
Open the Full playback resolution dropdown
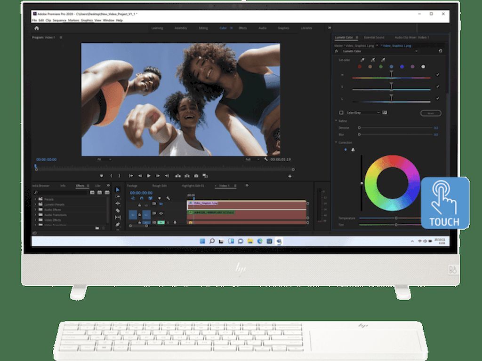tap(252, 159)
